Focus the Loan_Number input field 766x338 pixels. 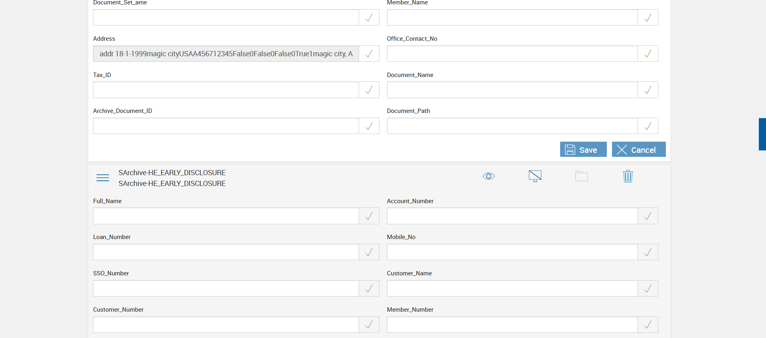coord(226,252)
